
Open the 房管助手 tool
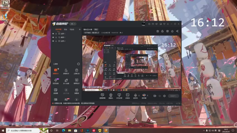(66, 71)
